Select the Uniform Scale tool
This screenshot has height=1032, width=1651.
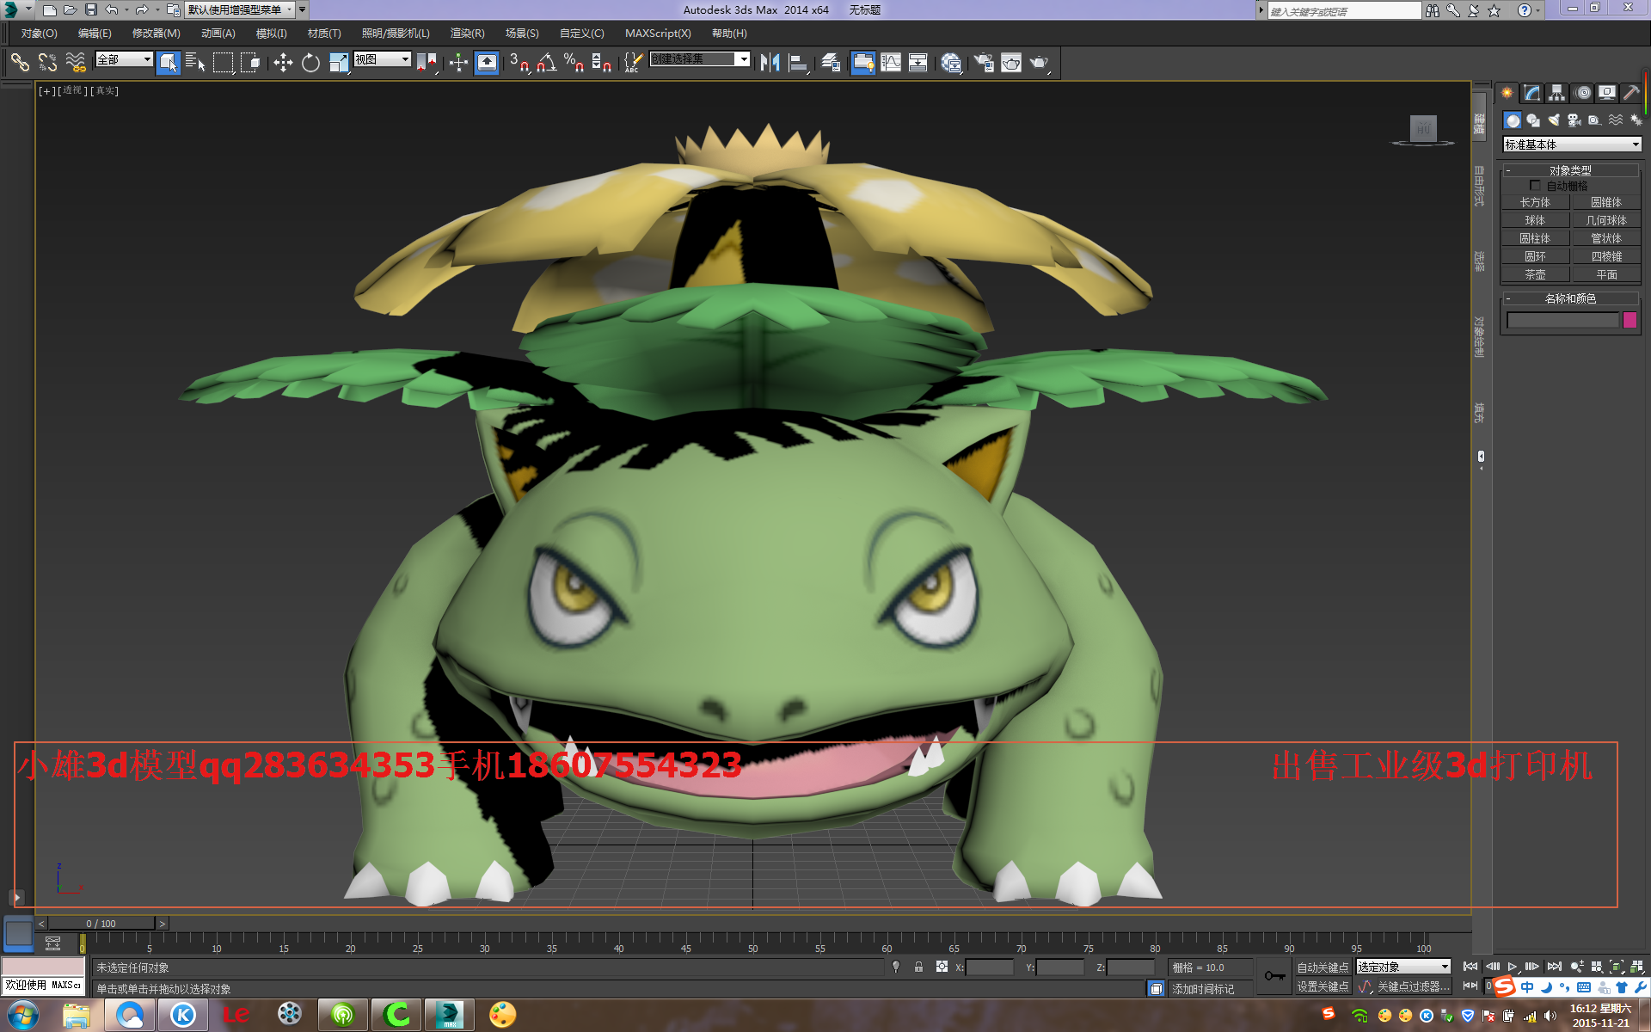339,62
